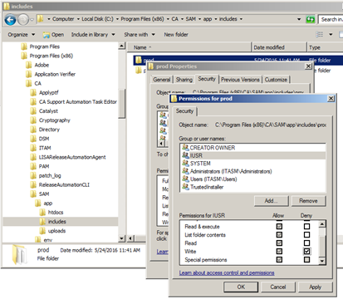Open the Customize tab

tap(276, 80)
